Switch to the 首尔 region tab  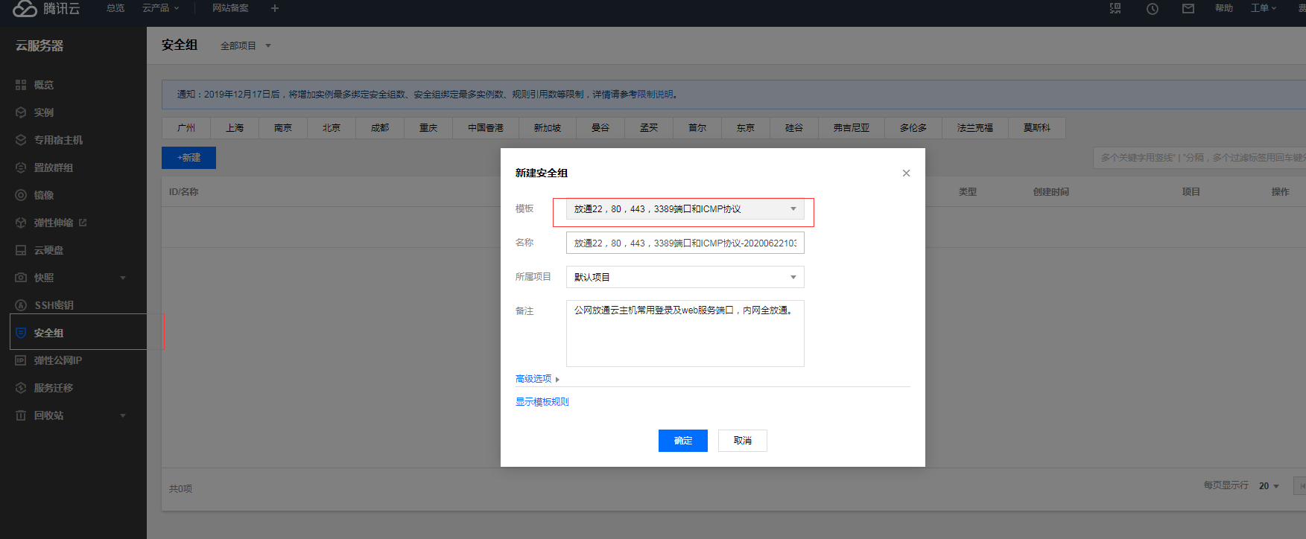coord(697,128)
